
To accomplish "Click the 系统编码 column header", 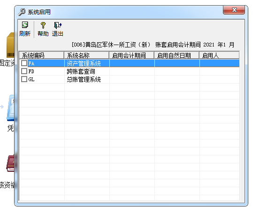I will point(42,55).
